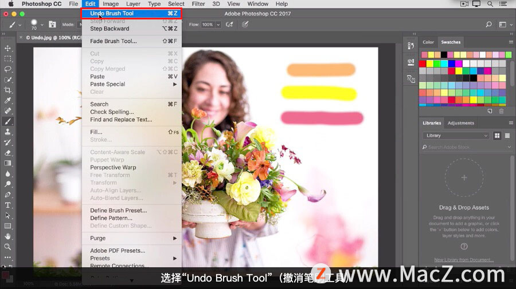Screen dimensions: 516x289
Task: Open the Properties panel icon
Action: pyautogui.click(x=411, y=62)
